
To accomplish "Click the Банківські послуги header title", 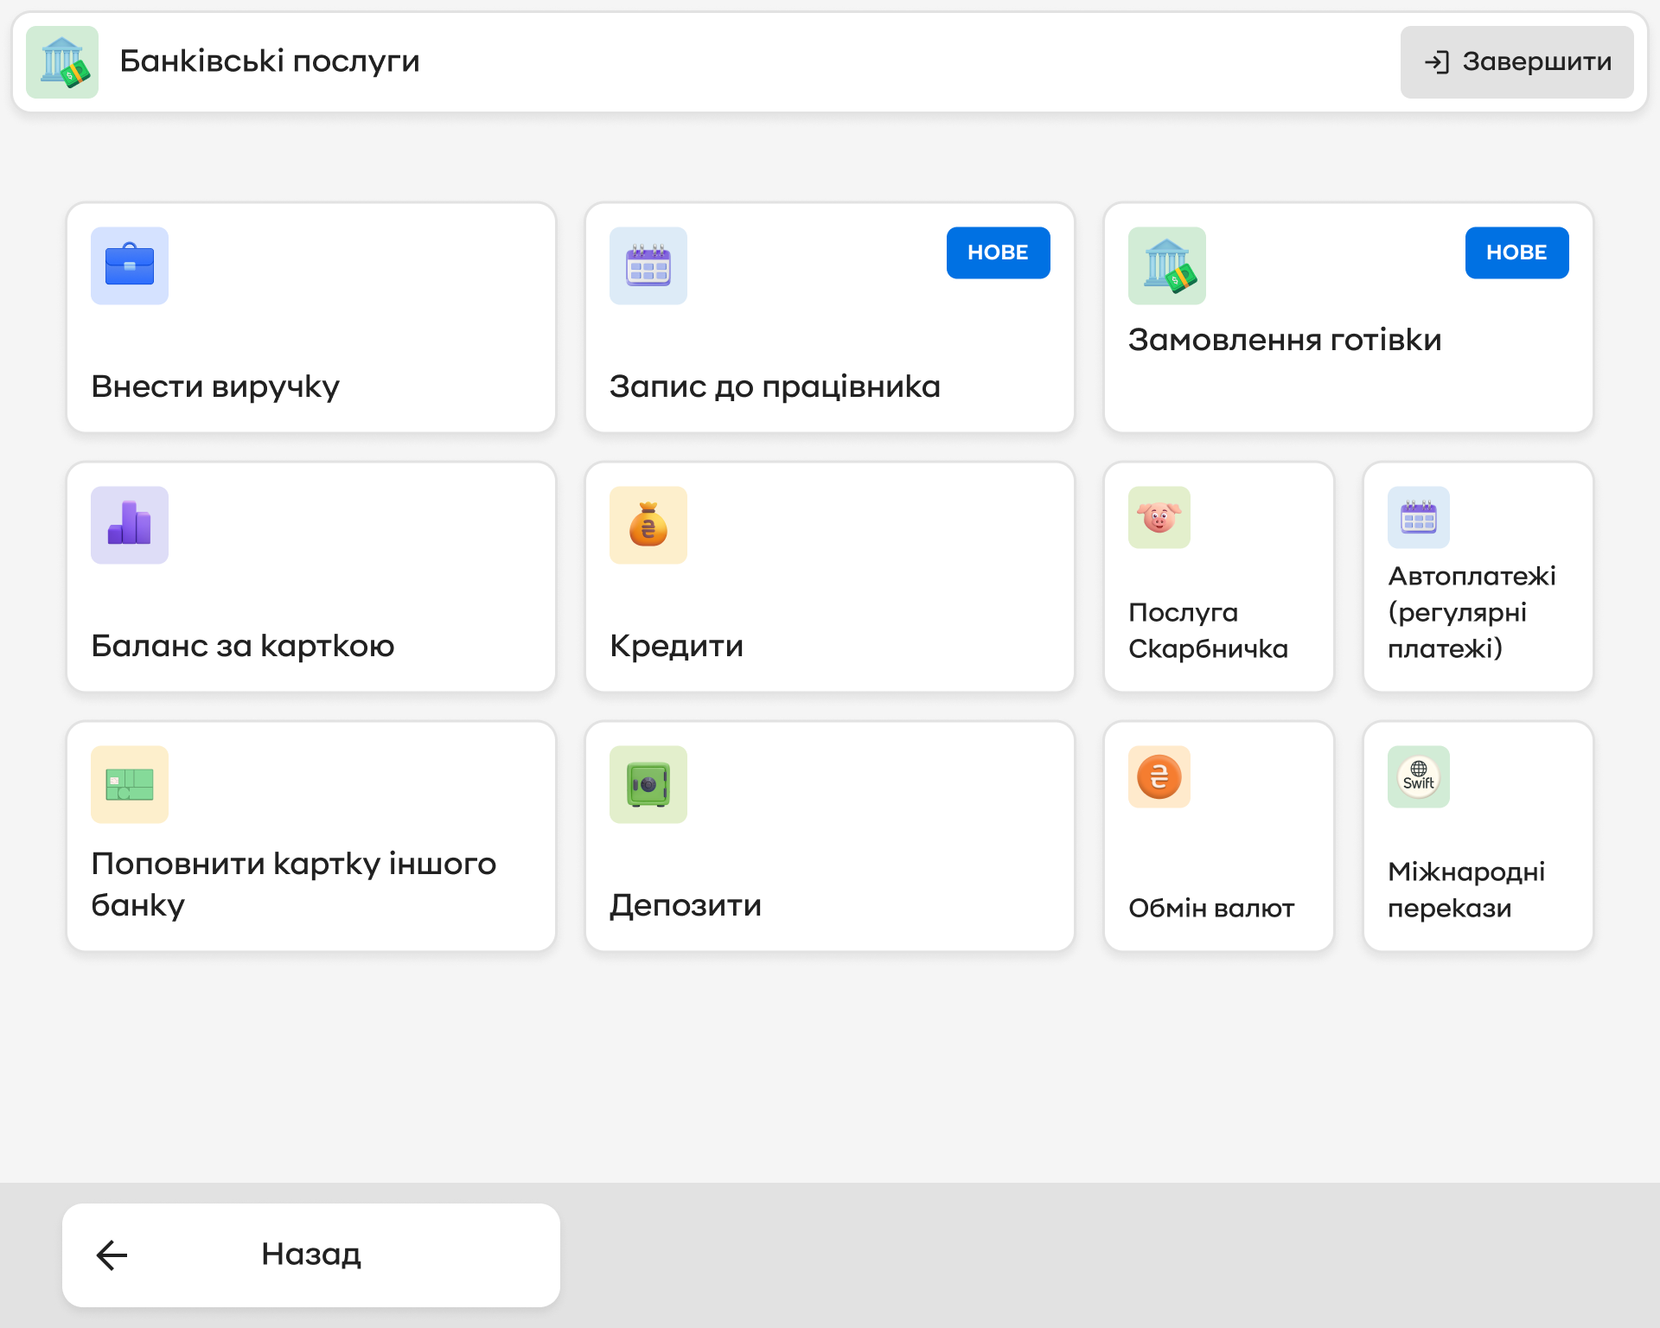I will click(270, 61).
